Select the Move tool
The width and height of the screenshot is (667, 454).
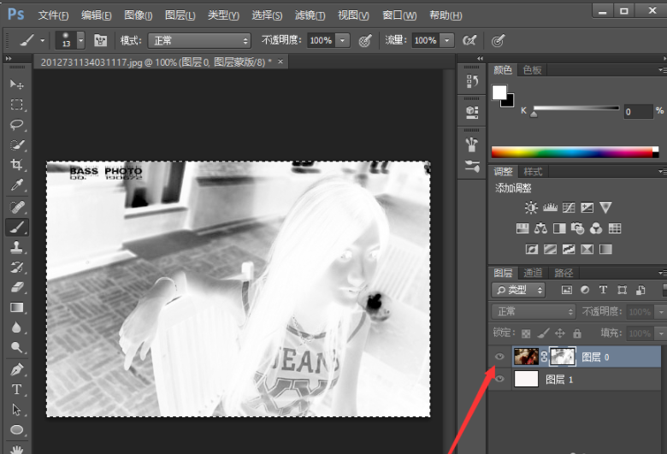pos(16,85)
